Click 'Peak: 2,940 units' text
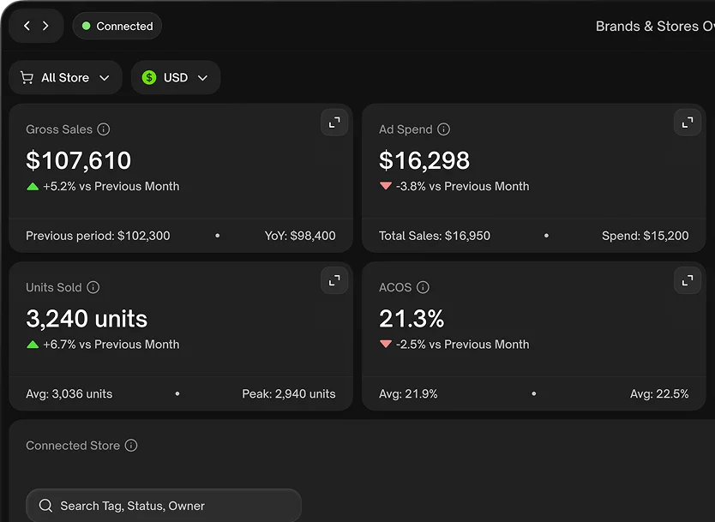Viewport: 715px width, 522px height. click(289, 394)
